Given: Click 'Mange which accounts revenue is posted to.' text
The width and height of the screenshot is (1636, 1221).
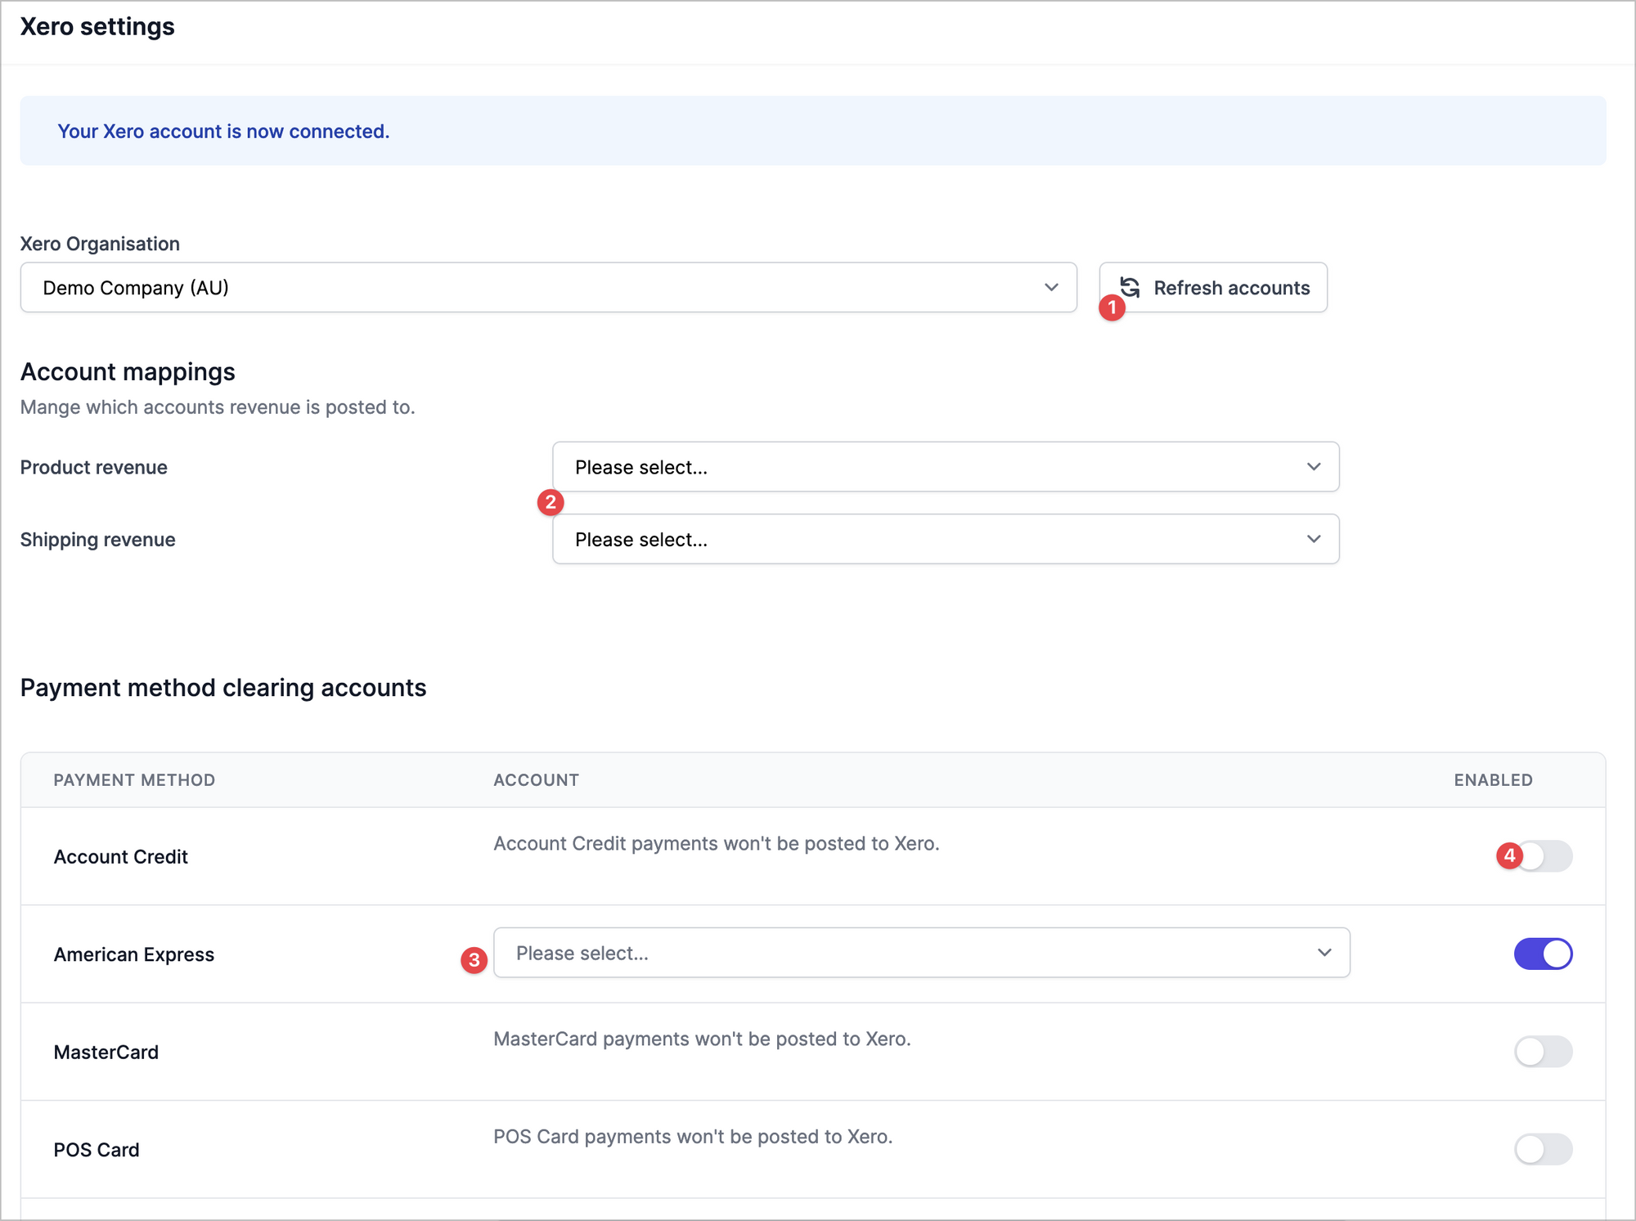Looking at the screenshot, I should tap(218, 407).
